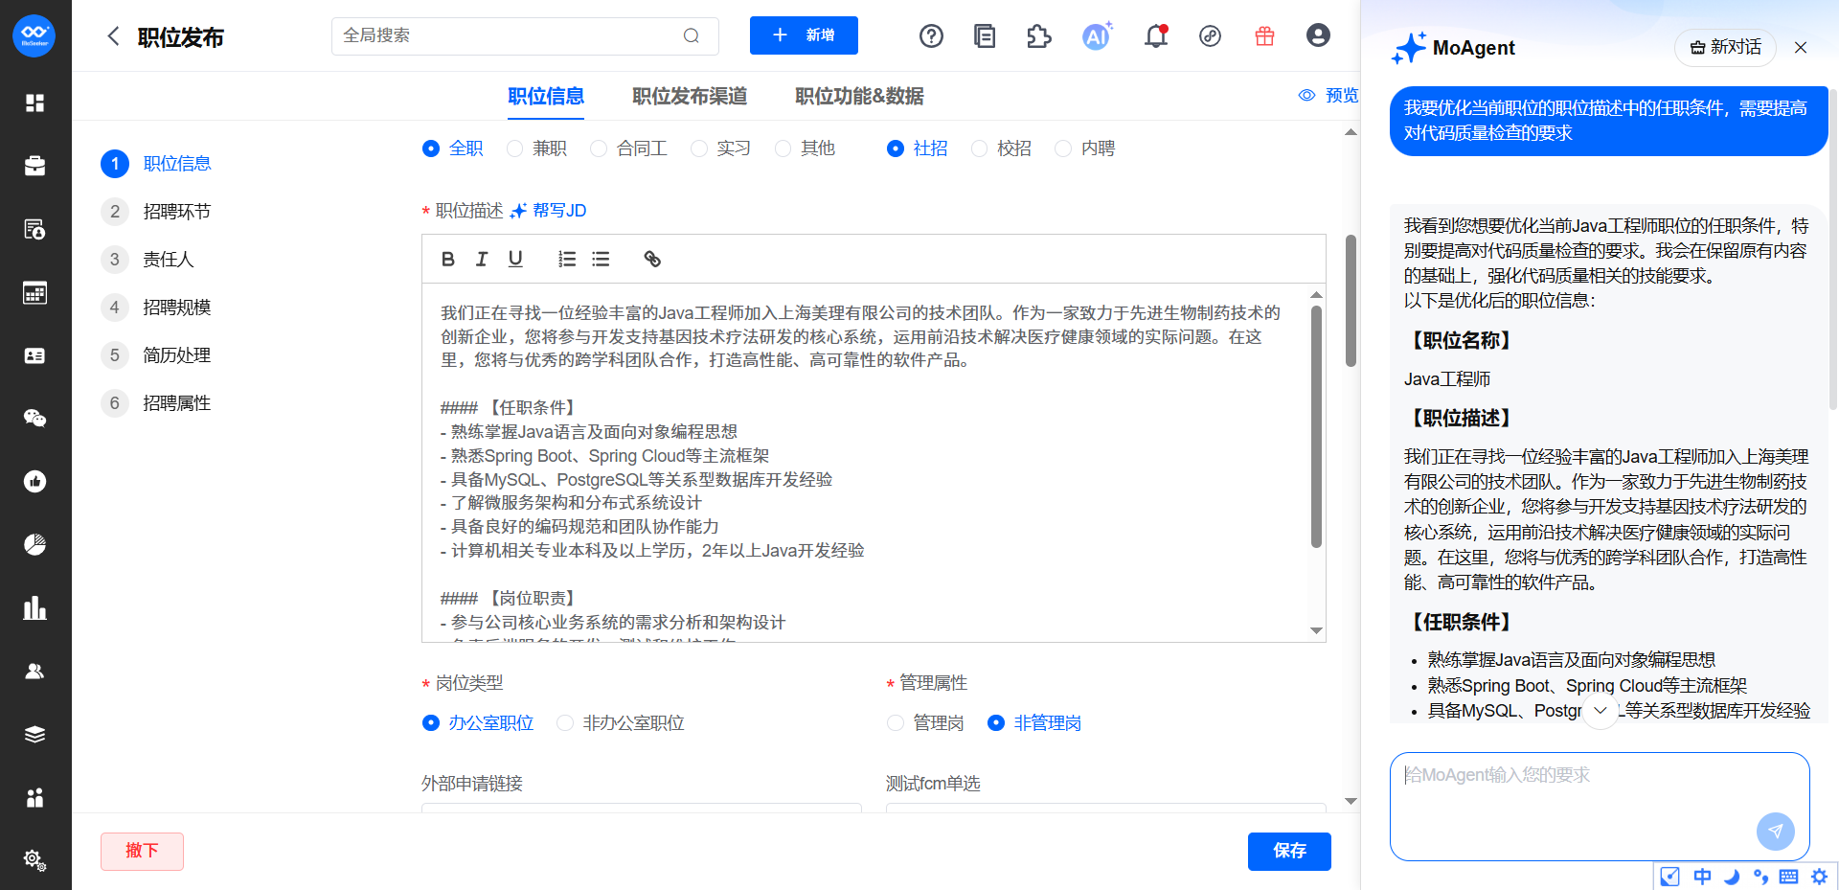The width and height of the screenshot is (1839, 890).
Task: Open the 职位功能&数据 tab
Action: coord(859,96)
